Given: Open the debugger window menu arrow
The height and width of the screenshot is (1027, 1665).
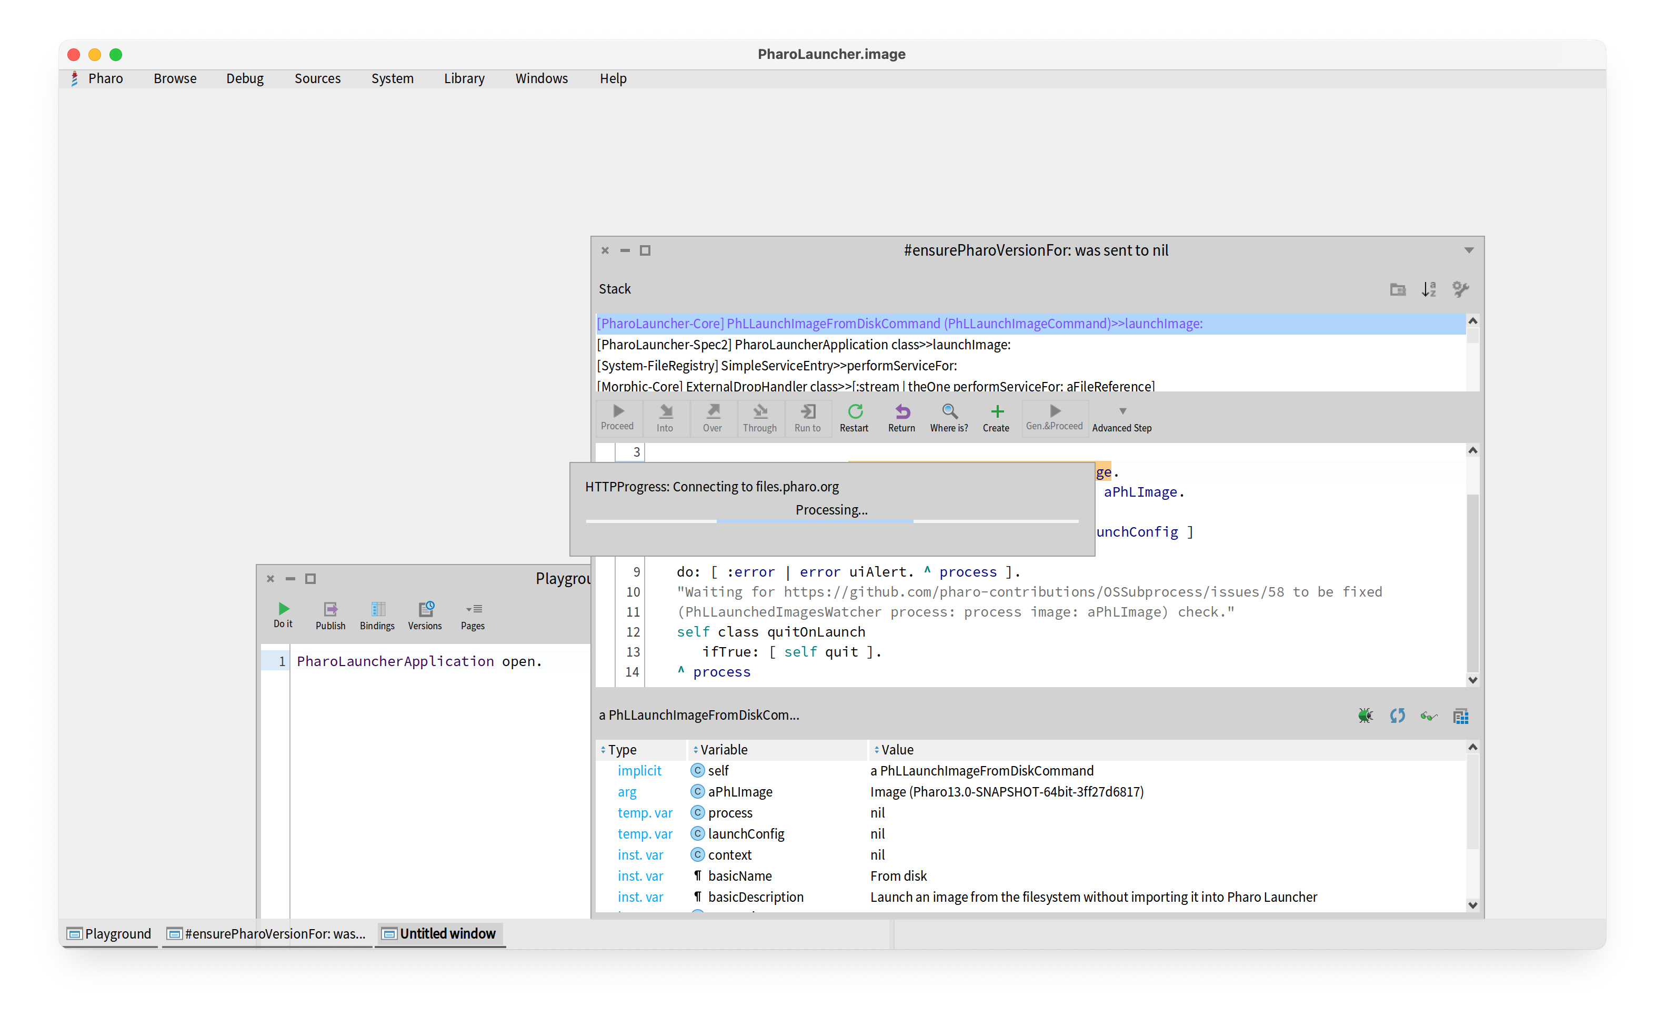Looking at the screenshot, I should [x=1469, y=250].
